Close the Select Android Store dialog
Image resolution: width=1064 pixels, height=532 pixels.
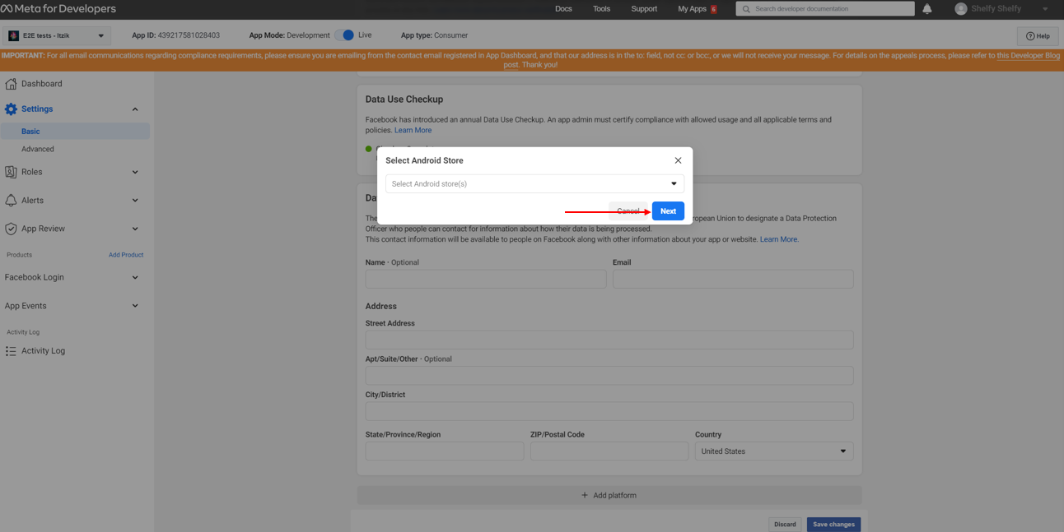click(678, 160)
